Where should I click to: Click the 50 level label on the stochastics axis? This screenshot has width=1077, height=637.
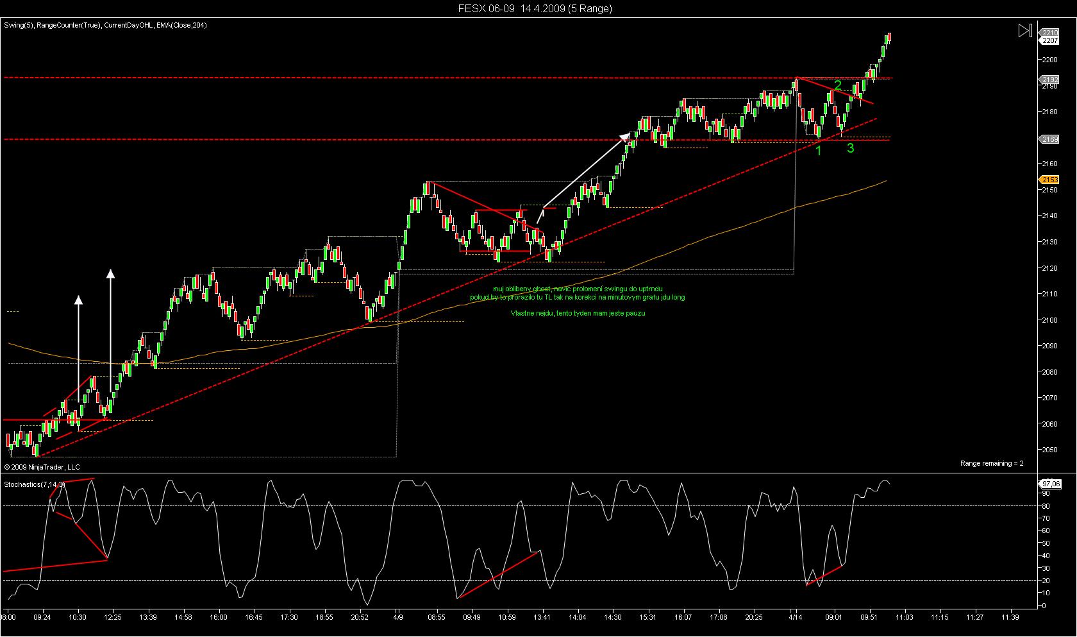(1046, 543)
